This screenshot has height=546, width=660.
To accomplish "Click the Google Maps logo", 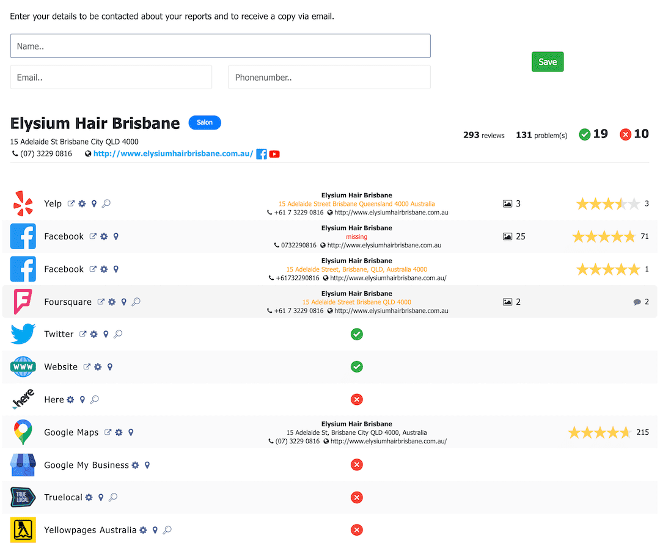I will pyautogui.click(x=23, y=432).
